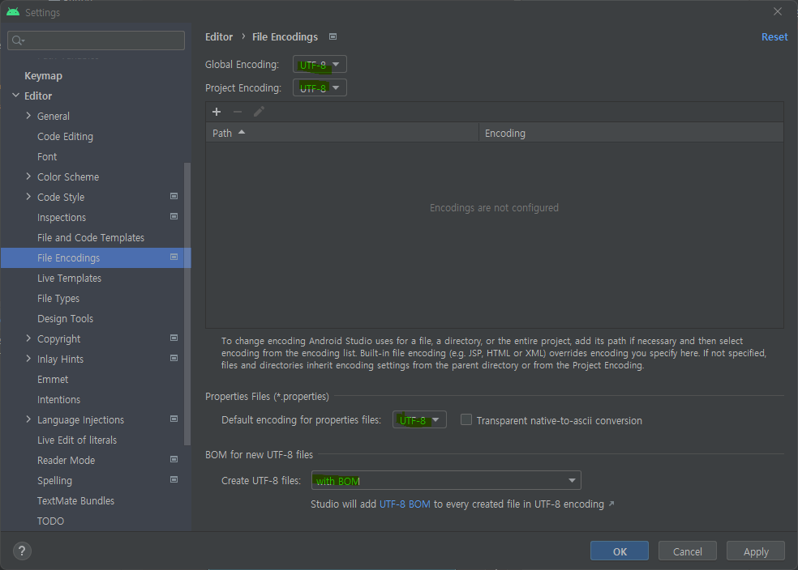Select Emmet settings page
Screen dimensions: 798x570
(53, 379)
